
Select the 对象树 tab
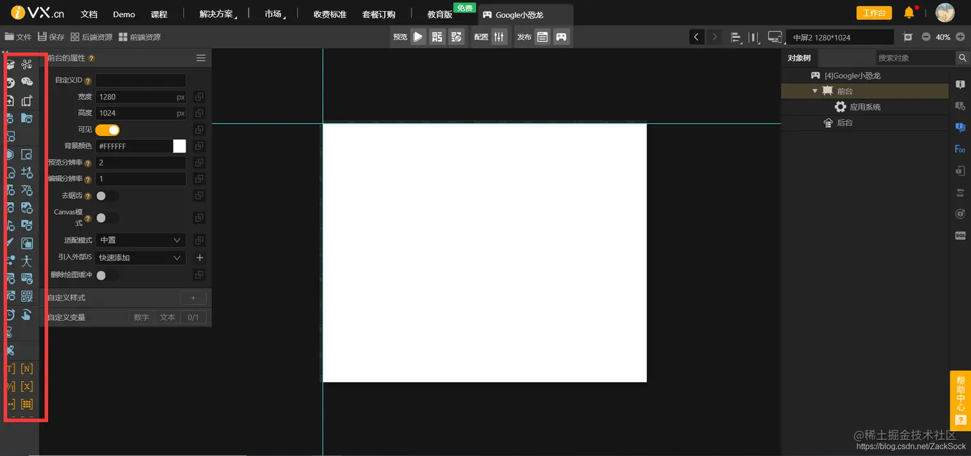[x=800, y=58]
